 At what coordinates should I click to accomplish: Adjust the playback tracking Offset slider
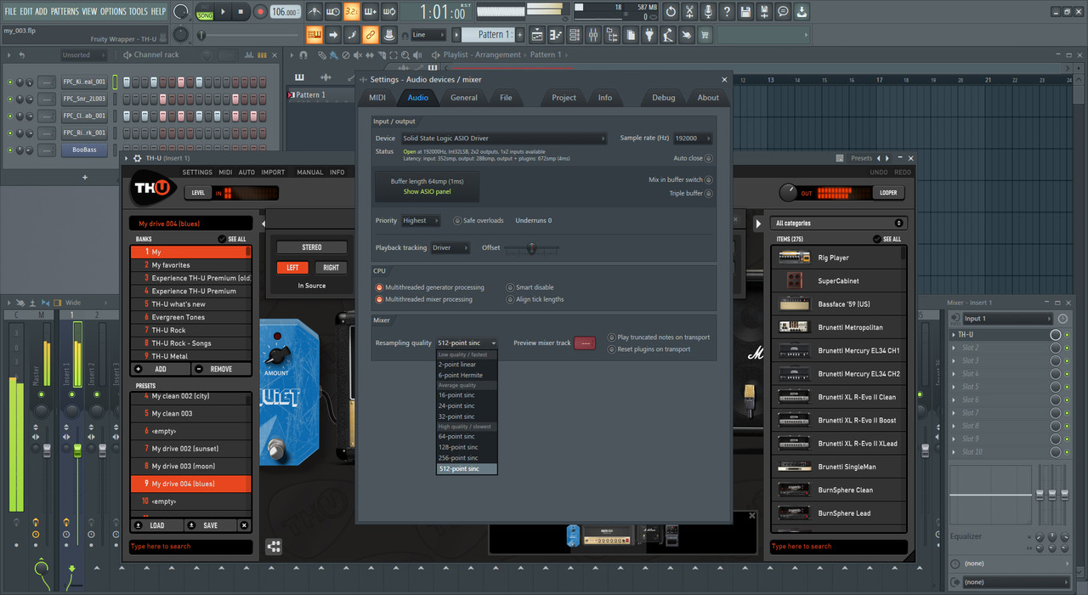tap(531, 248)
